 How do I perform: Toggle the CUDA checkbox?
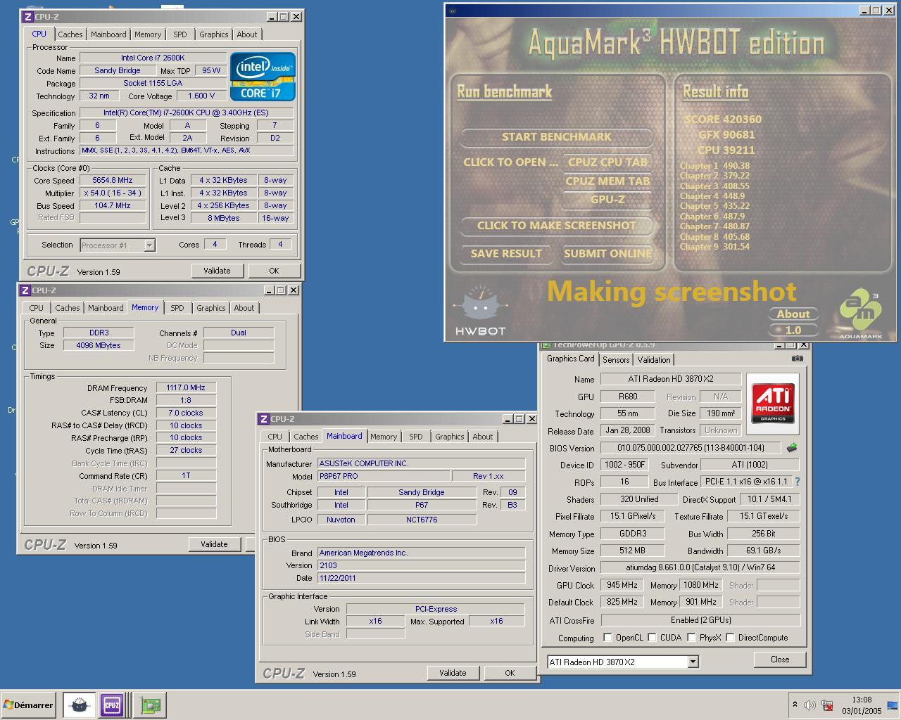[653, 638]
